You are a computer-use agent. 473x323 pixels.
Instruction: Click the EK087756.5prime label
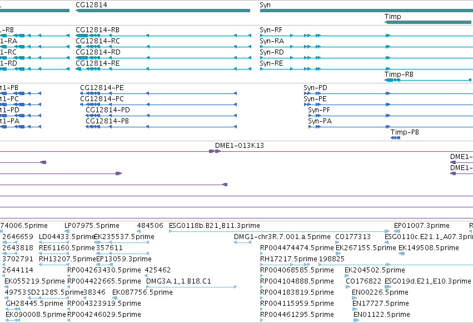click(x=142, y=292)
